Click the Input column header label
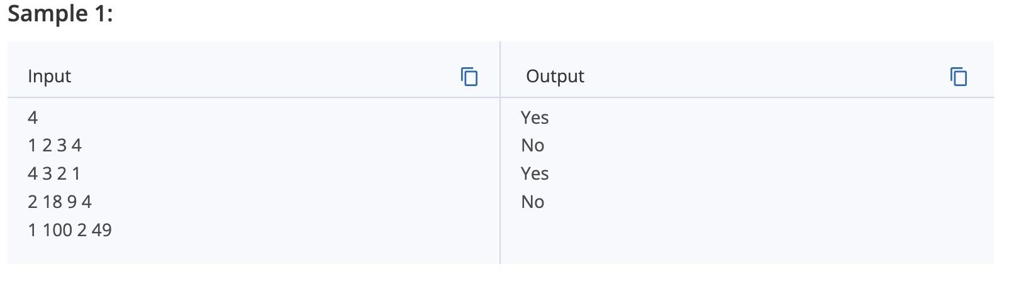Viewport: 1009px width, 289px height. [x=50, y=77]
